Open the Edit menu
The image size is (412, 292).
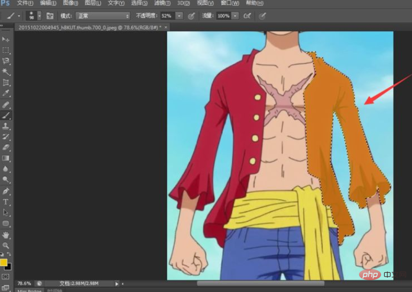click(x=48, y=3)
